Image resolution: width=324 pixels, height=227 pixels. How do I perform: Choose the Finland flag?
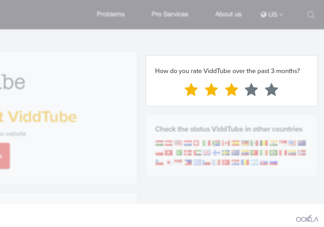(x=216, y=153)
